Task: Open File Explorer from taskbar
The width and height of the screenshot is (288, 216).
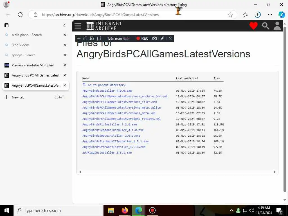Action: pos(111,210)
